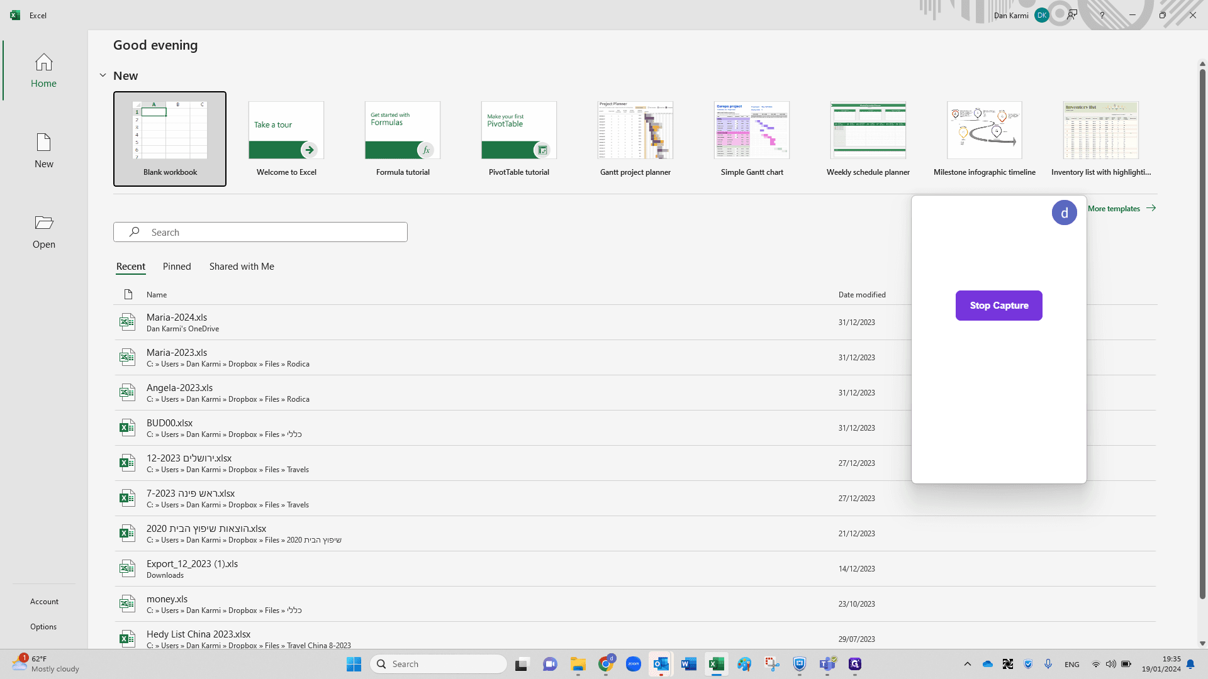Click the Stop Capture button

(998, 306)
